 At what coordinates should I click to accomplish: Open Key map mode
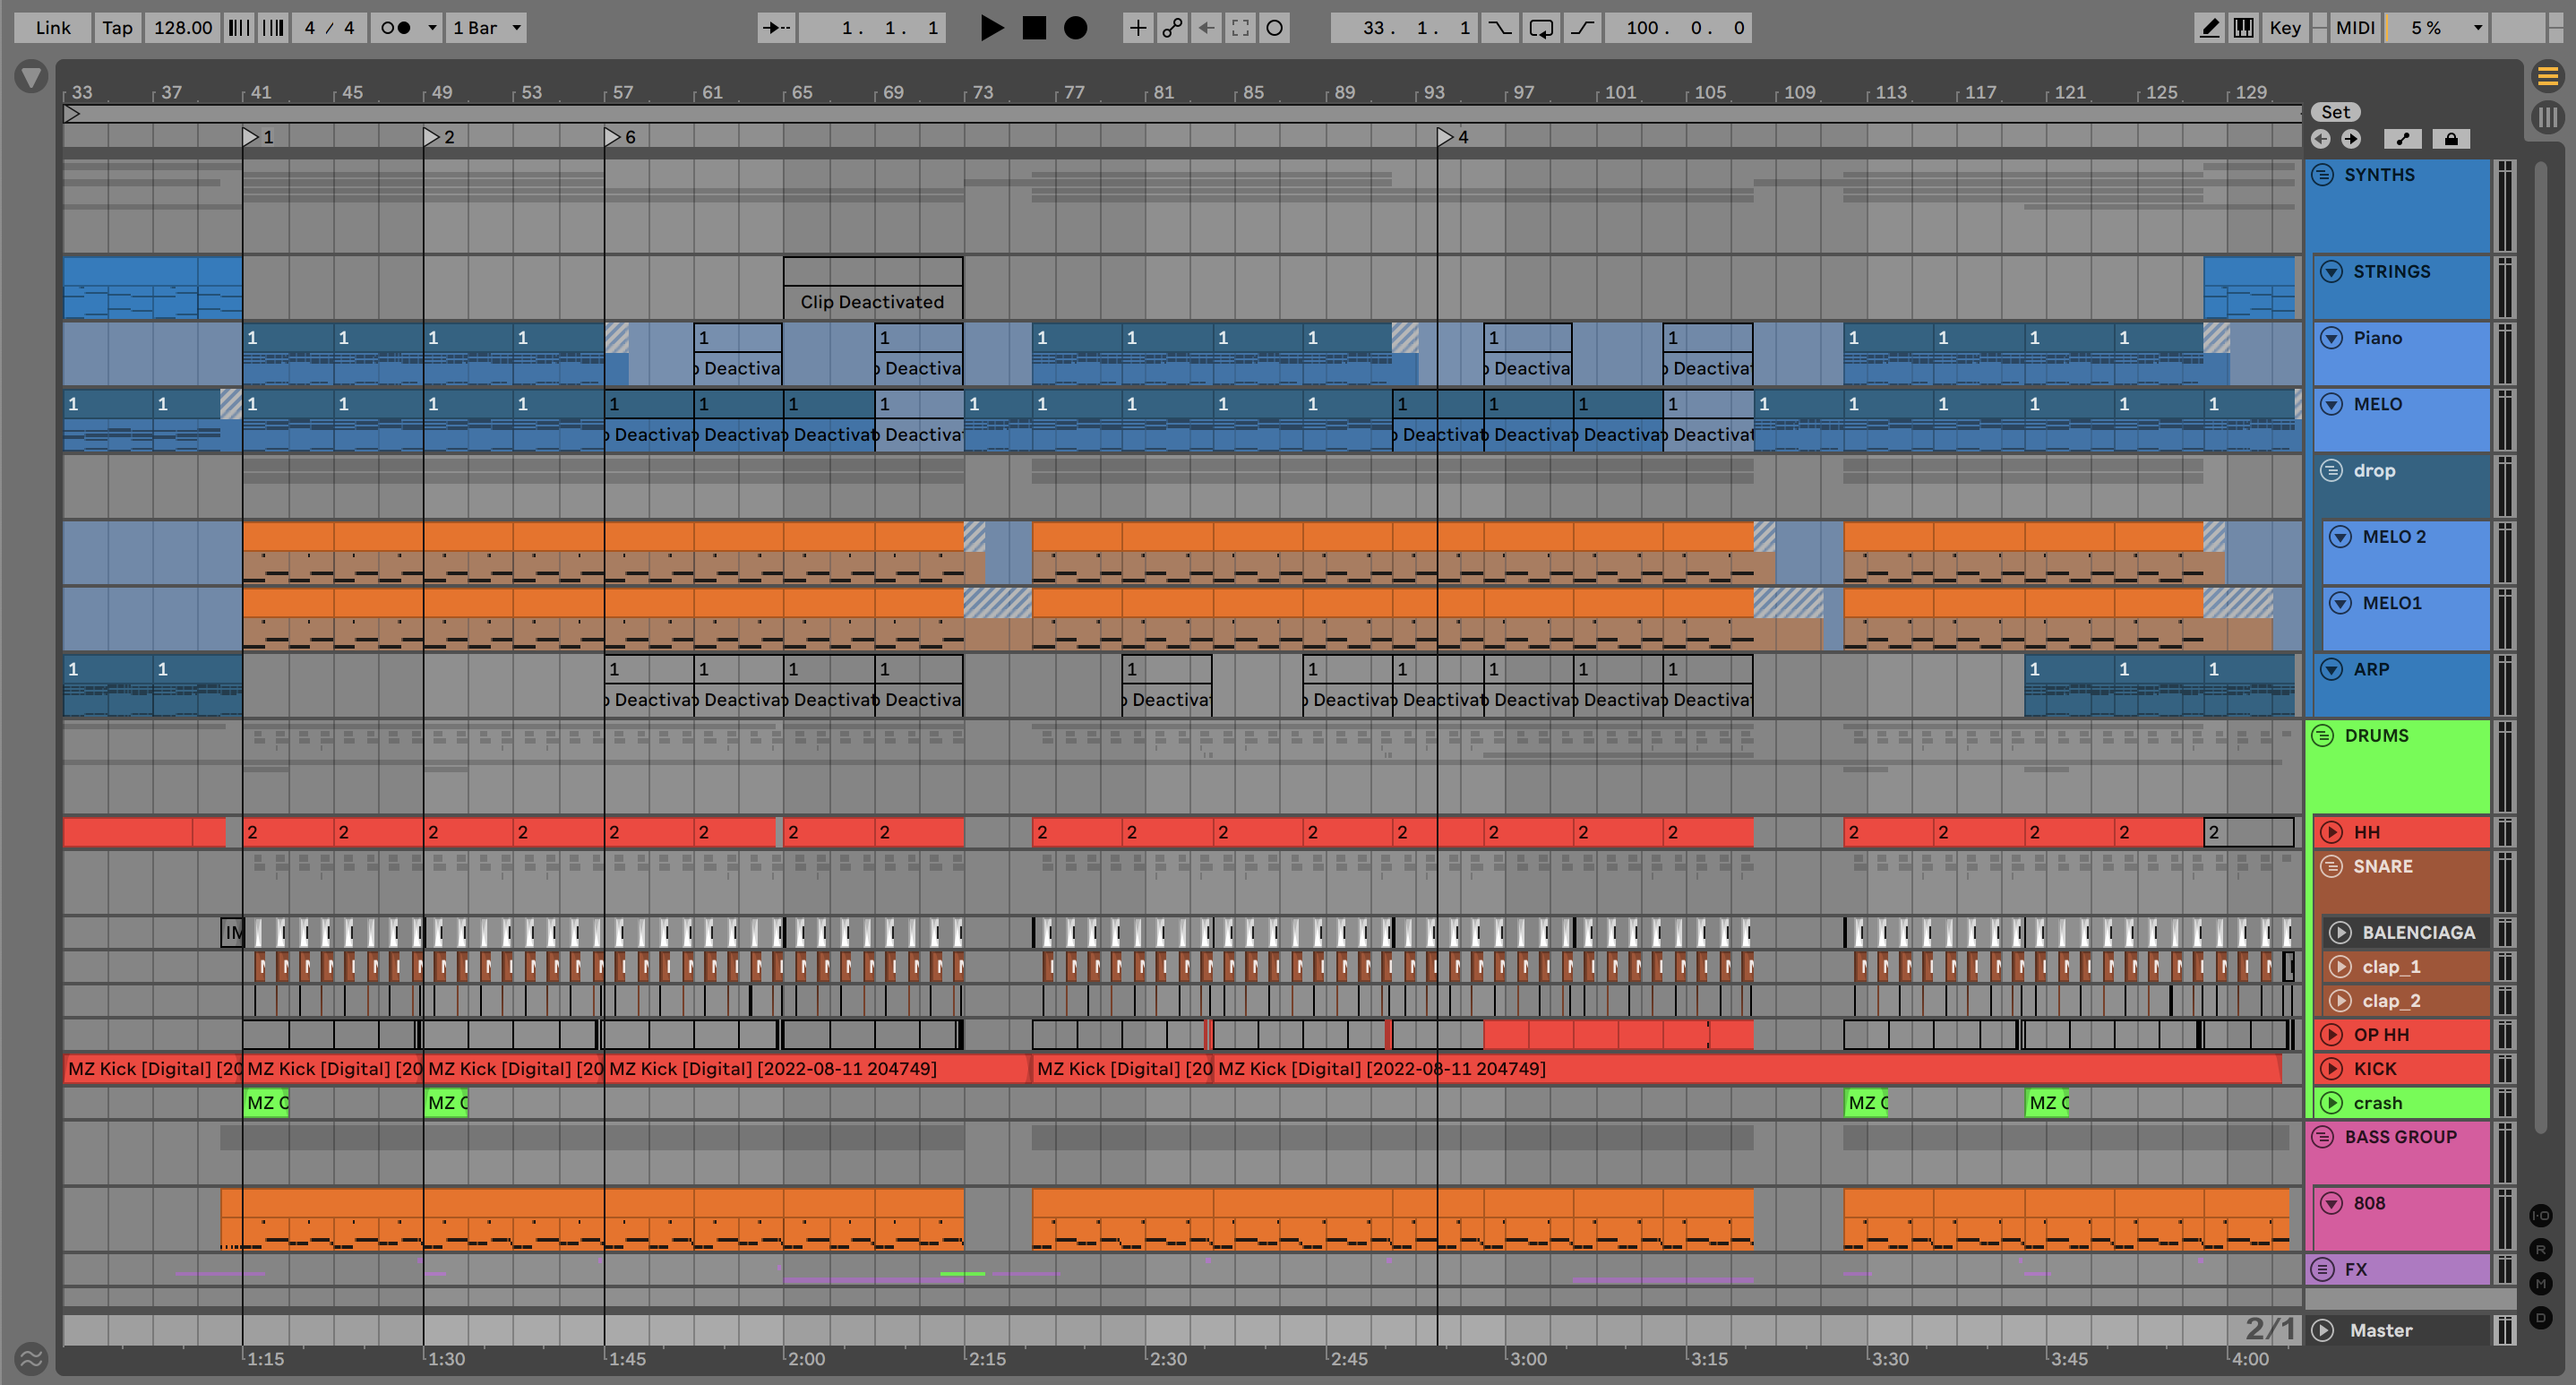click(2284, 28)
